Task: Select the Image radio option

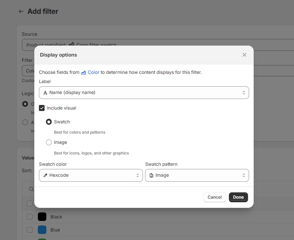Action: point(49,142)
